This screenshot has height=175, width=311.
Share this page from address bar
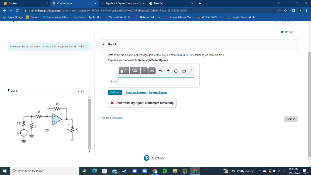click(279, 11)
